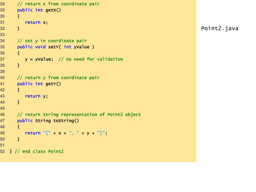This screenshot has width=256, height=192.
Task: Click the 'return y;' statement
Action: coord(36,96)
